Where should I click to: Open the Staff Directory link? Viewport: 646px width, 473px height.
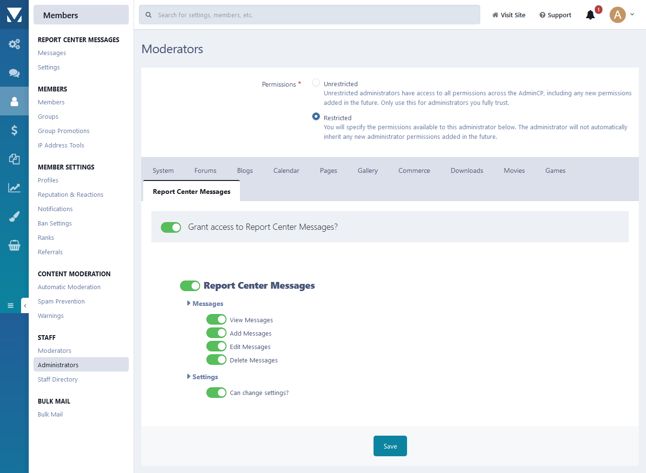pos(57,379)
